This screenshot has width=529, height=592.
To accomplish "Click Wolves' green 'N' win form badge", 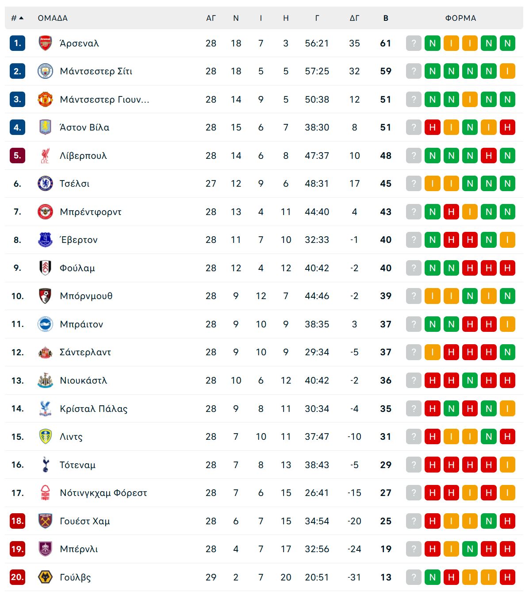I will (x=433, y=577).
